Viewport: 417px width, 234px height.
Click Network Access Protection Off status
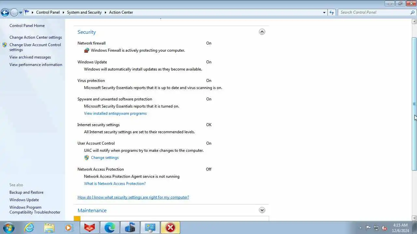click(209, 169)
